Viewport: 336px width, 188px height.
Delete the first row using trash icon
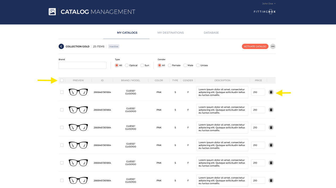pyautogui.click(x=271, y=92)
